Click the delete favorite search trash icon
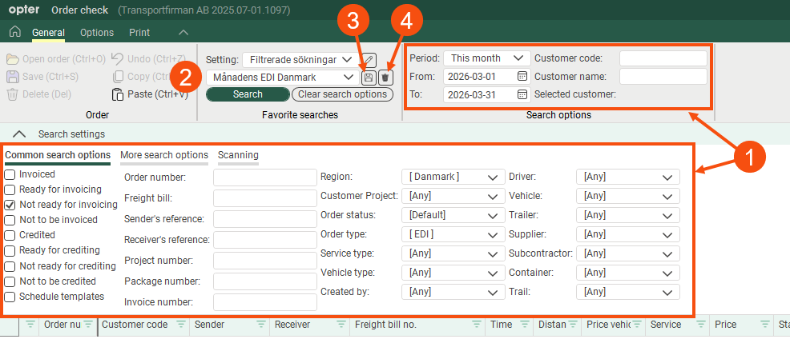Image resolution: width=790 pixels, height=343 pixels. coord(385,78)
